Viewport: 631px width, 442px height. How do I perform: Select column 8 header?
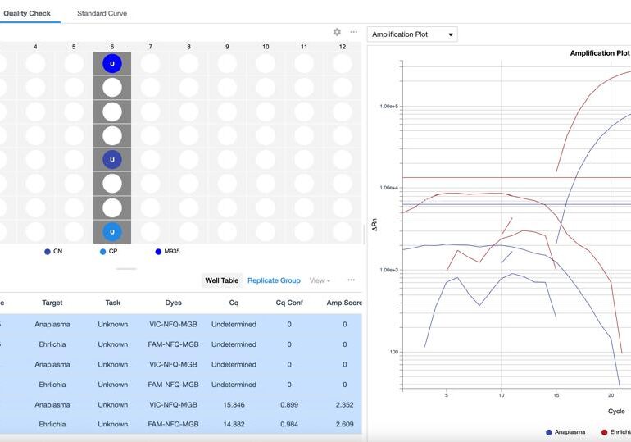coord(188,47)
